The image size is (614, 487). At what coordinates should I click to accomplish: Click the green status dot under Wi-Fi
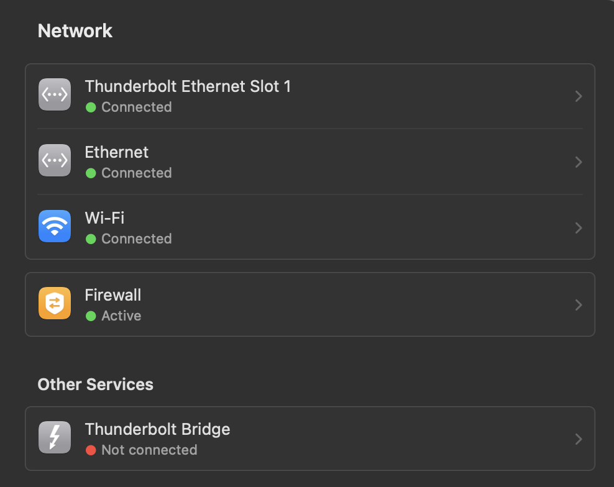(91, 239)
